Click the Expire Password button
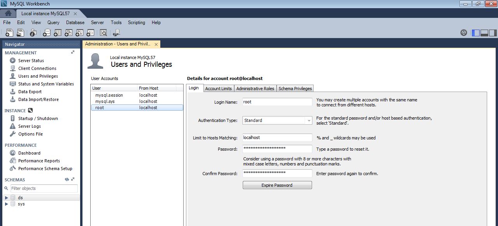498x226 pixels. tap(277, 185)
